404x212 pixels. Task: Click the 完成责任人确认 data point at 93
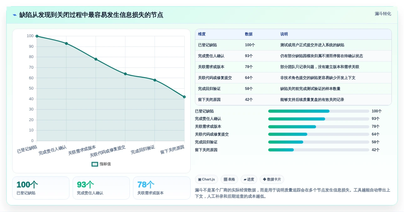click(x=66, y=43)
